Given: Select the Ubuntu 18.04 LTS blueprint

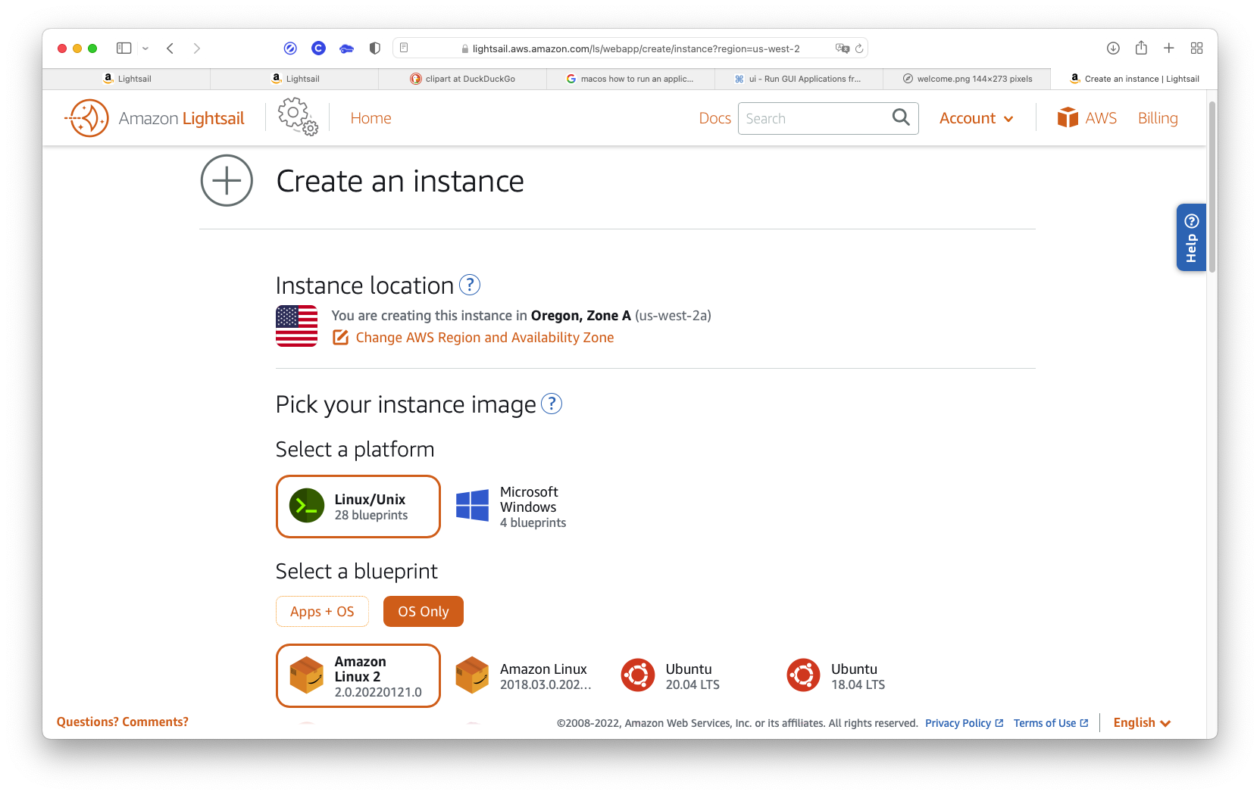Looking at the screenshot, I should pos(855,676).
